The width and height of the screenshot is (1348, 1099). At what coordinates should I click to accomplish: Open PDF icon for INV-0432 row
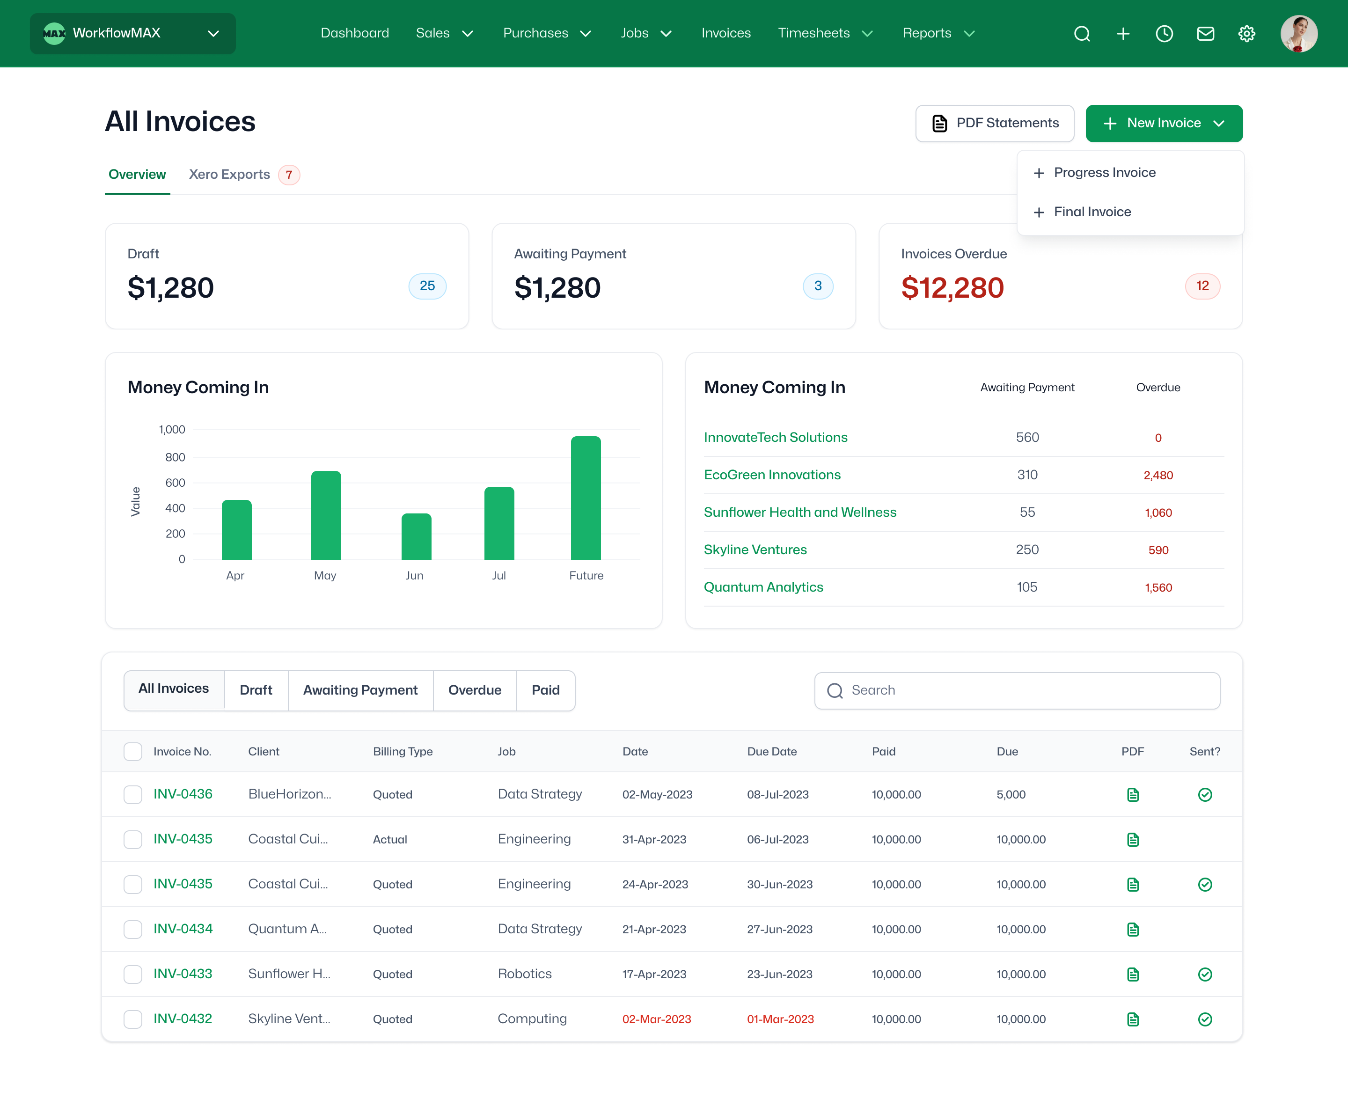click(1133, 1019)
